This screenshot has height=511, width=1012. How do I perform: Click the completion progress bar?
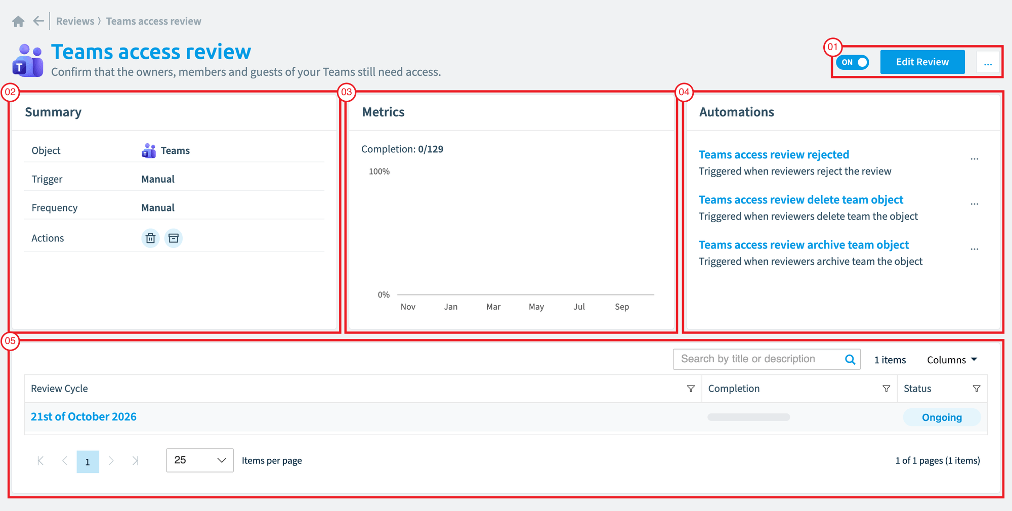(748, 417)
